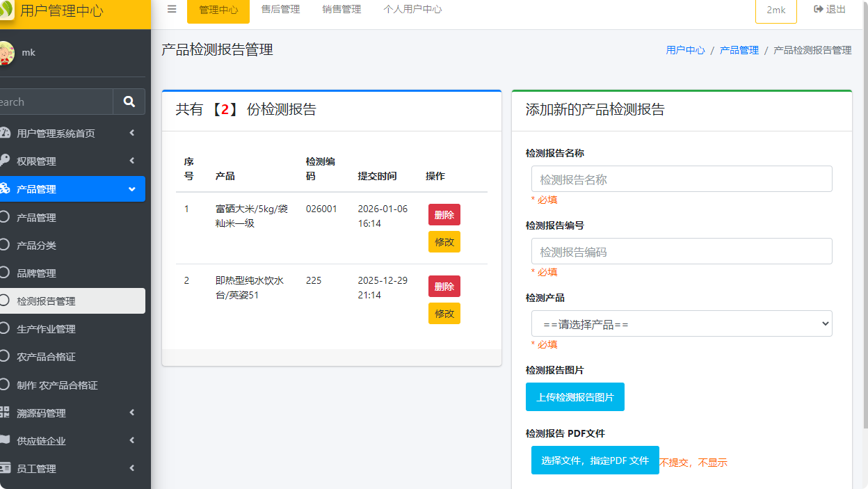Click circle icon next to 生产作业管理
The height and width of the screenshot is (489, 868).
point(5,328)
